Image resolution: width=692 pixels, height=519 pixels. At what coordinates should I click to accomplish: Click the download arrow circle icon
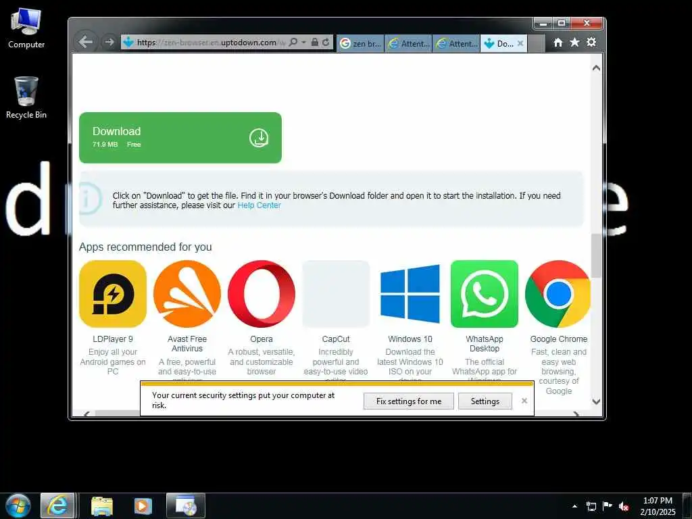coord(259,138)
